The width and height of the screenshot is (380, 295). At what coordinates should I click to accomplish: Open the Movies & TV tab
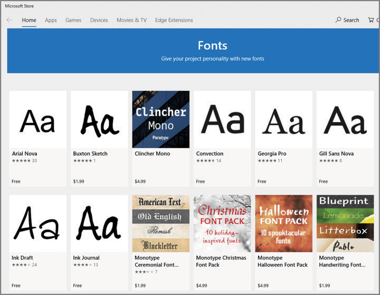point(131,20)
